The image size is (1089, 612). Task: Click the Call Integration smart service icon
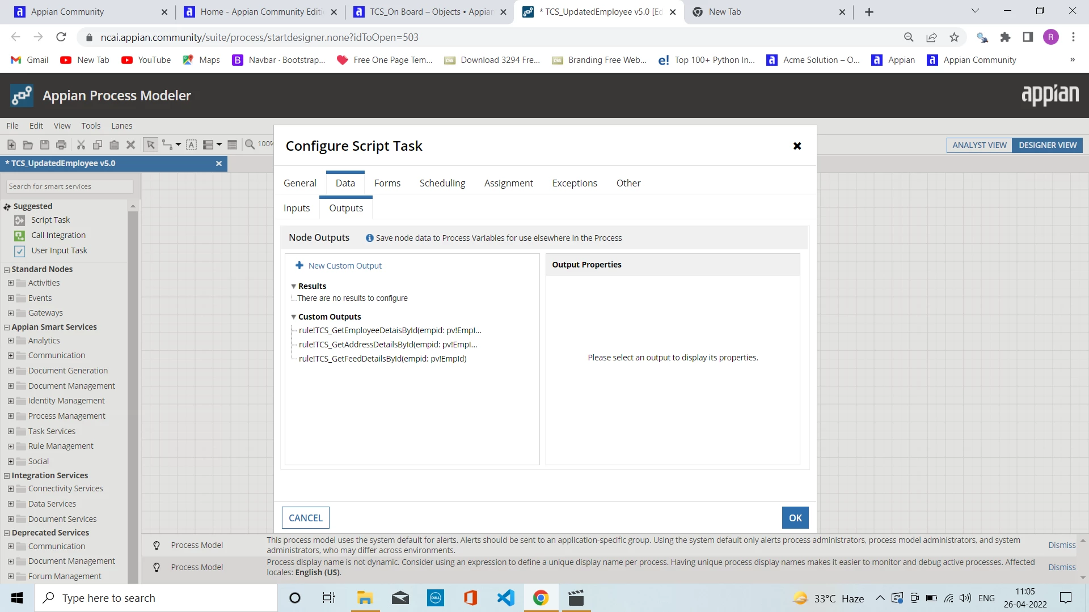pyautogui.click(x=20, y=236)
